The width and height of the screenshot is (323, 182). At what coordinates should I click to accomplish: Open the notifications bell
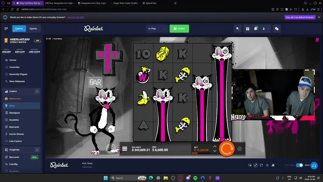coord(256,29)
